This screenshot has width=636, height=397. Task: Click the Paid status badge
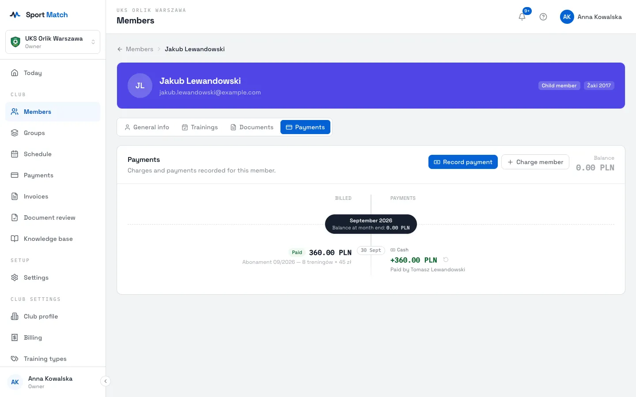point(297,252)
